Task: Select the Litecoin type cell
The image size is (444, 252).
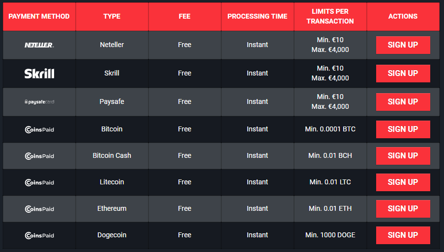Action: coord(112,182)
